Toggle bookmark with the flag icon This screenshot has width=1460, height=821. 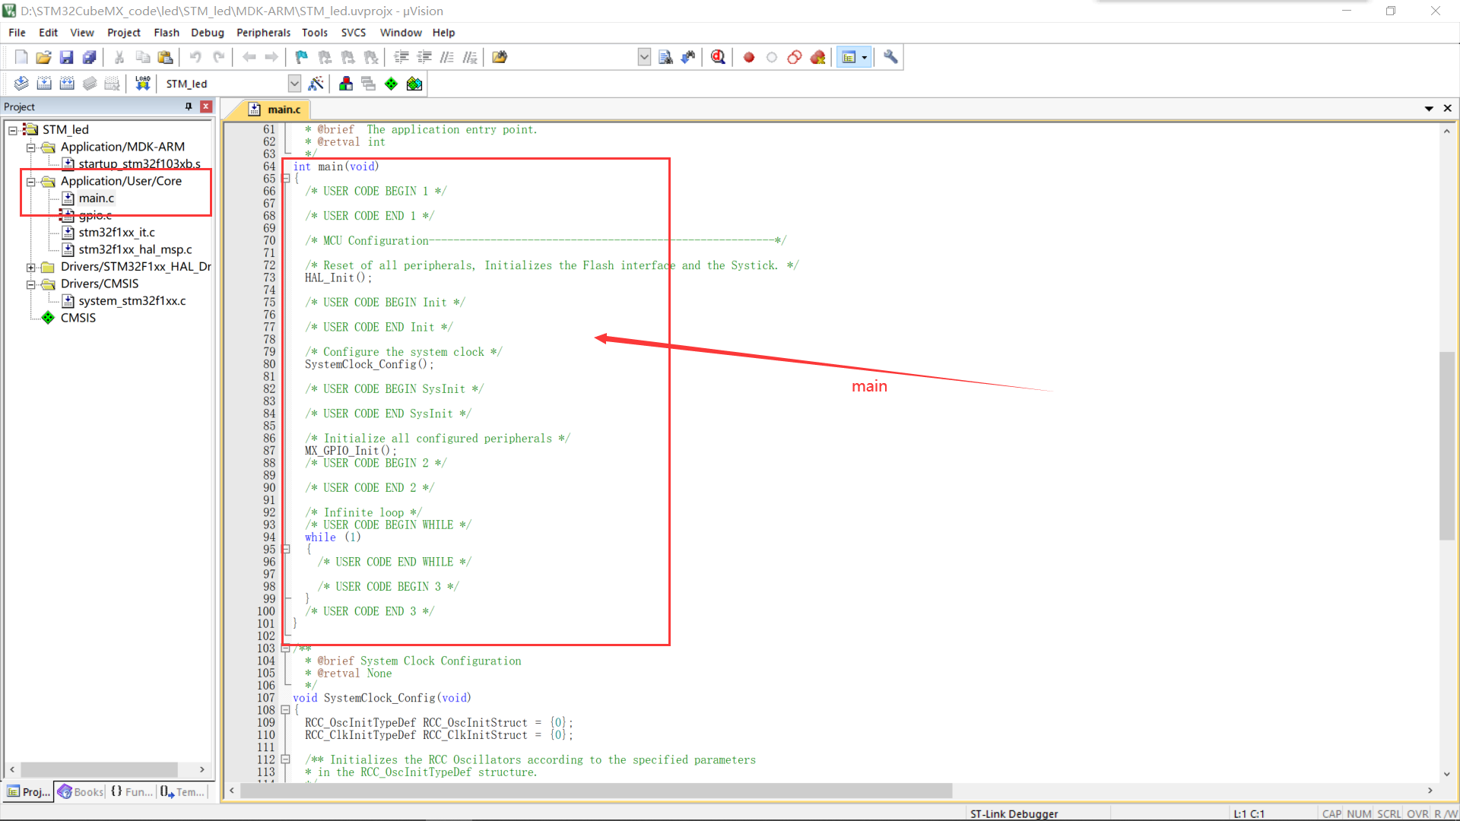[x=301, y=57]
